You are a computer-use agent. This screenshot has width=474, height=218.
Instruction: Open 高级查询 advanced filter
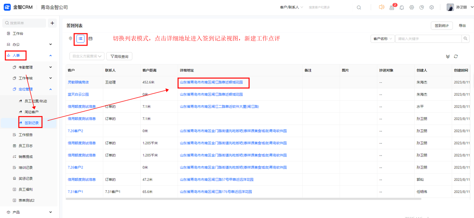click(120, 57)
